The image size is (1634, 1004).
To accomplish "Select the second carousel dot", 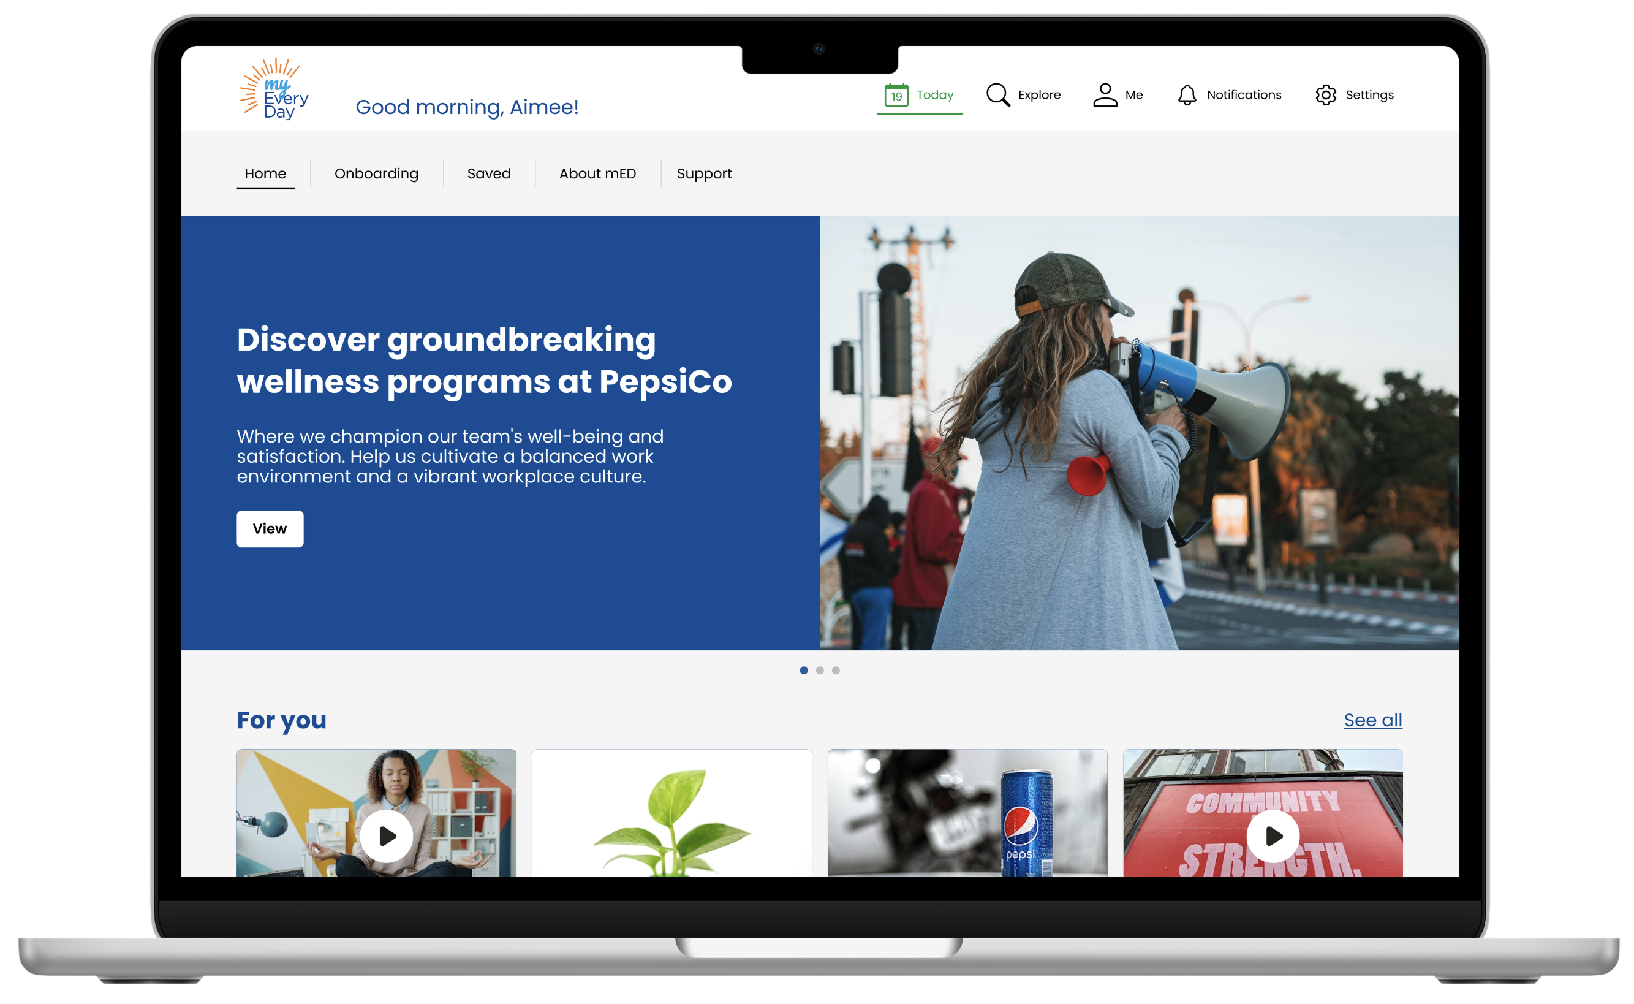I will coord(820,670).
